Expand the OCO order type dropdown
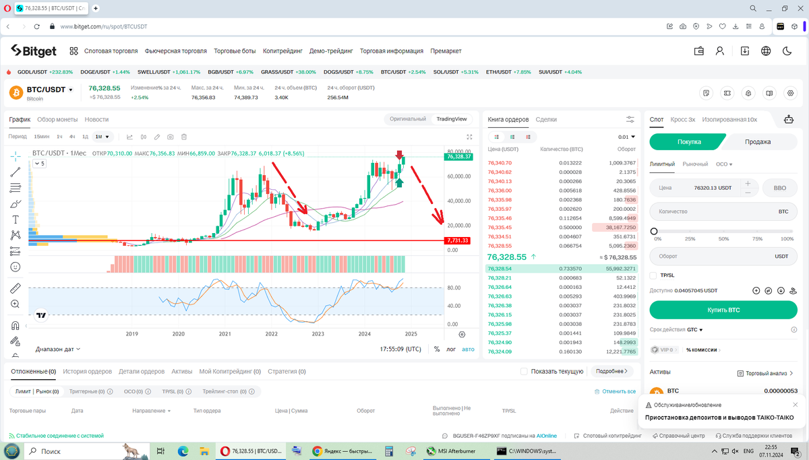This screenshot has height=460, width=809. [x=724, y=164]
